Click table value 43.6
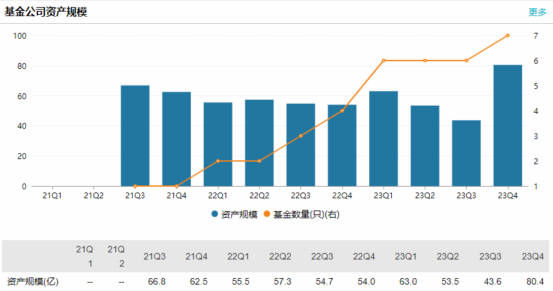 click(492, 281)
